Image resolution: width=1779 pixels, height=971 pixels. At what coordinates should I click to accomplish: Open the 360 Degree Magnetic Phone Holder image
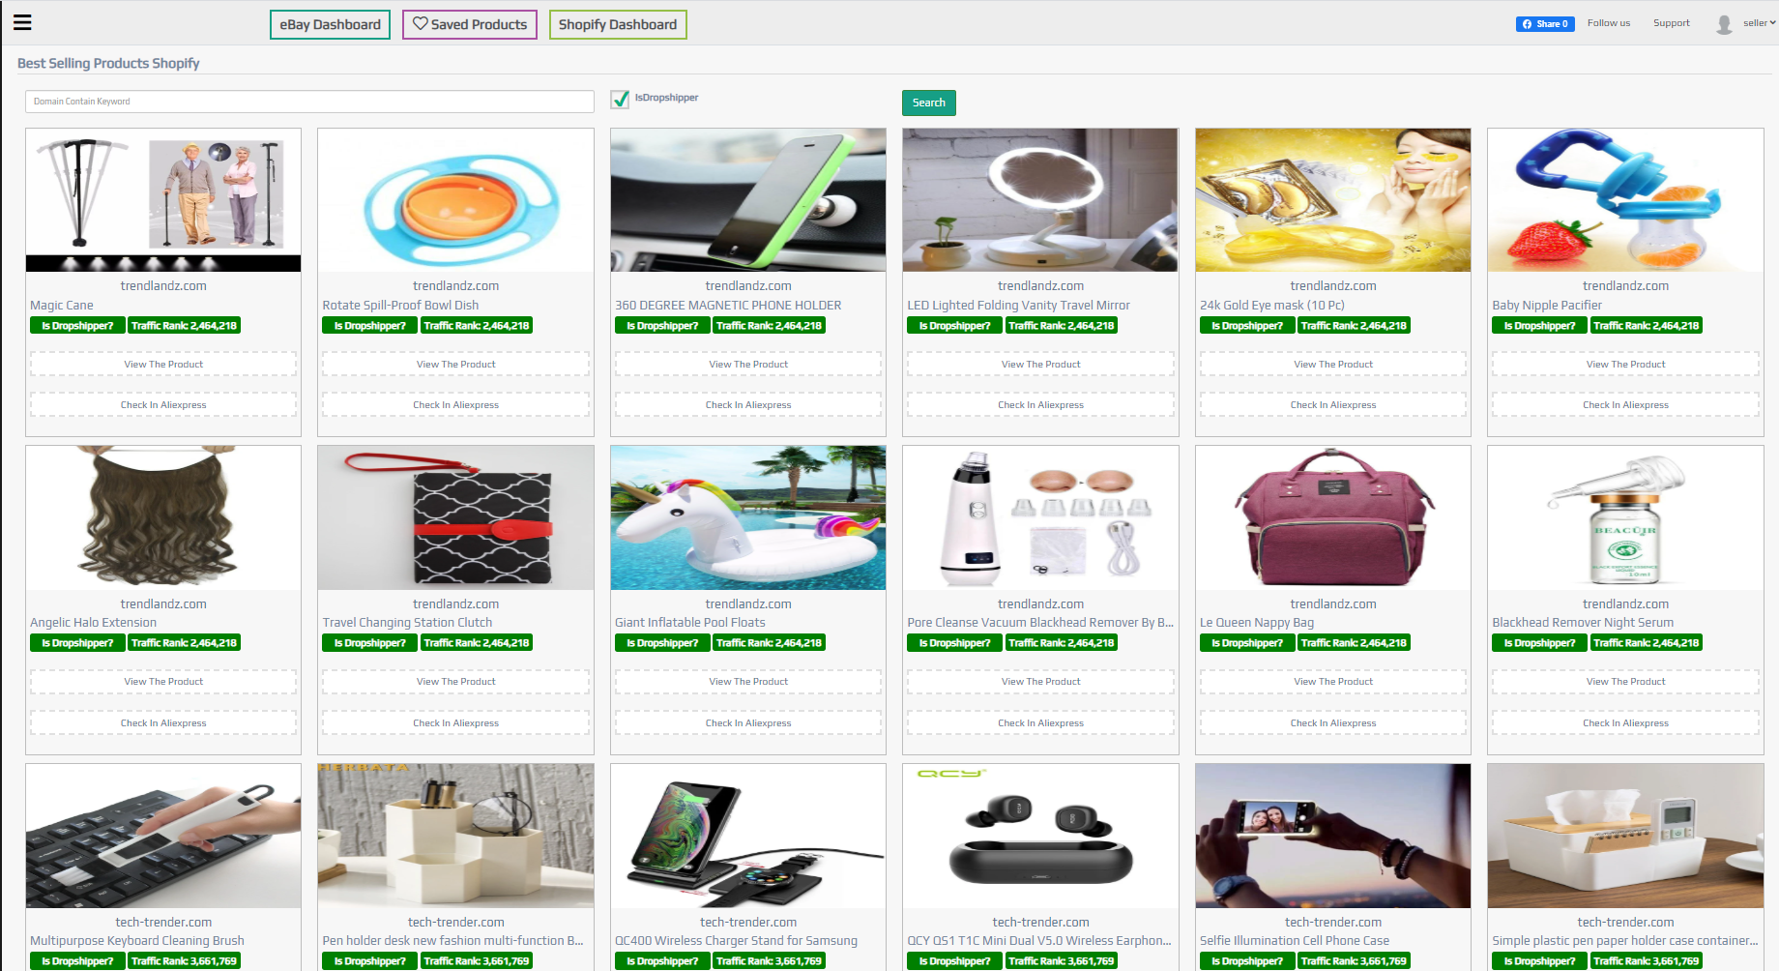748,200
